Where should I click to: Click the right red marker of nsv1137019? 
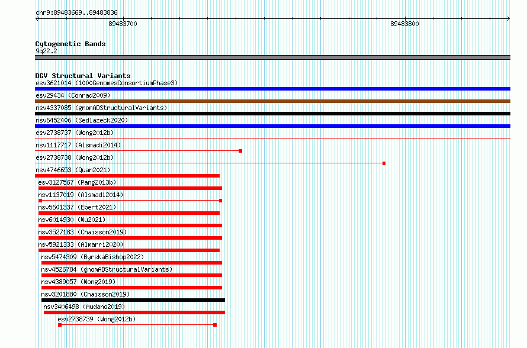(220, 201)
